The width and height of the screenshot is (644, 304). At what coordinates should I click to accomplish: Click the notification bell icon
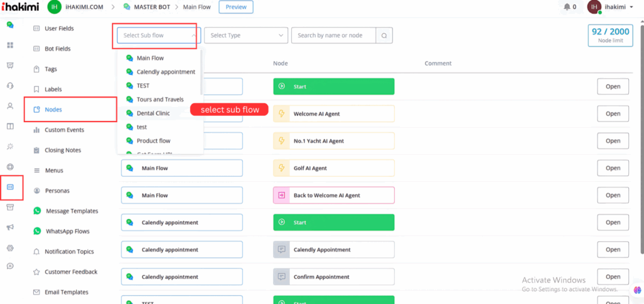567,7
